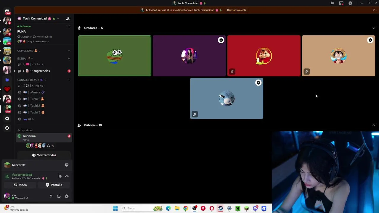This screenshot has height=213, width=379.
Task: Collapse the Oradores section chevron
Action: tap(374, 28)
